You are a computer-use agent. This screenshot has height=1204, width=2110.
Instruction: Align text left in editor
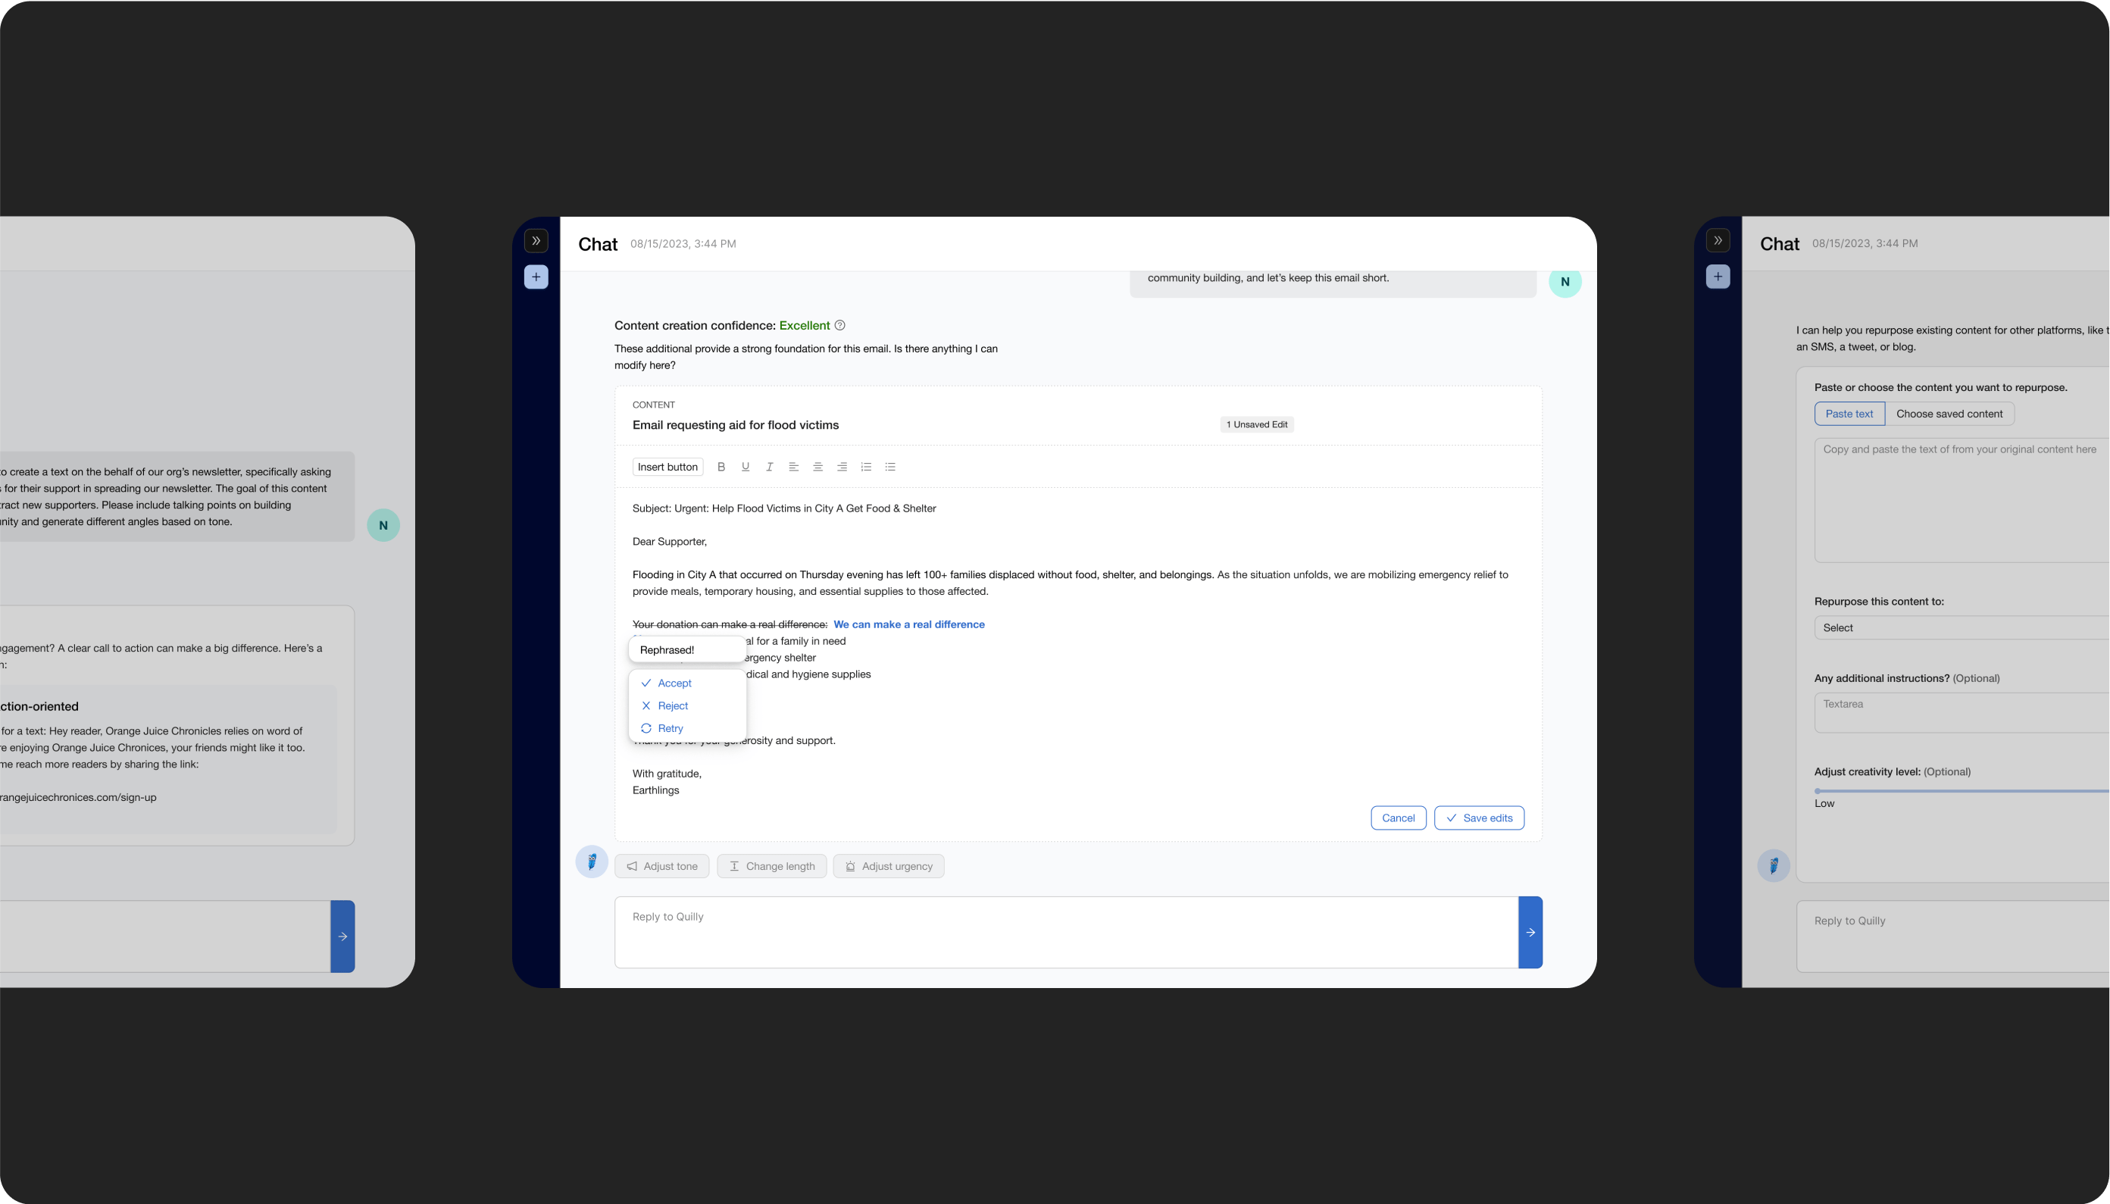pyautogui.click(x=793, y=467)
